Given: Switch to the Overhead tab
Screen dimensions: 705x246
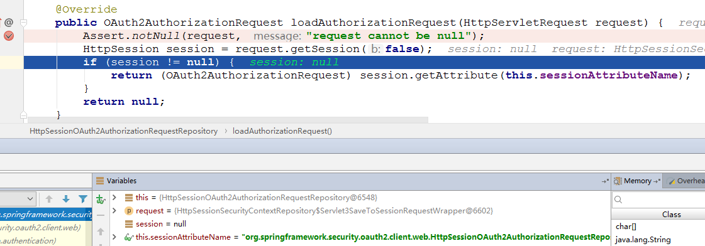Looking at the screenshot, I should (686, 181).
